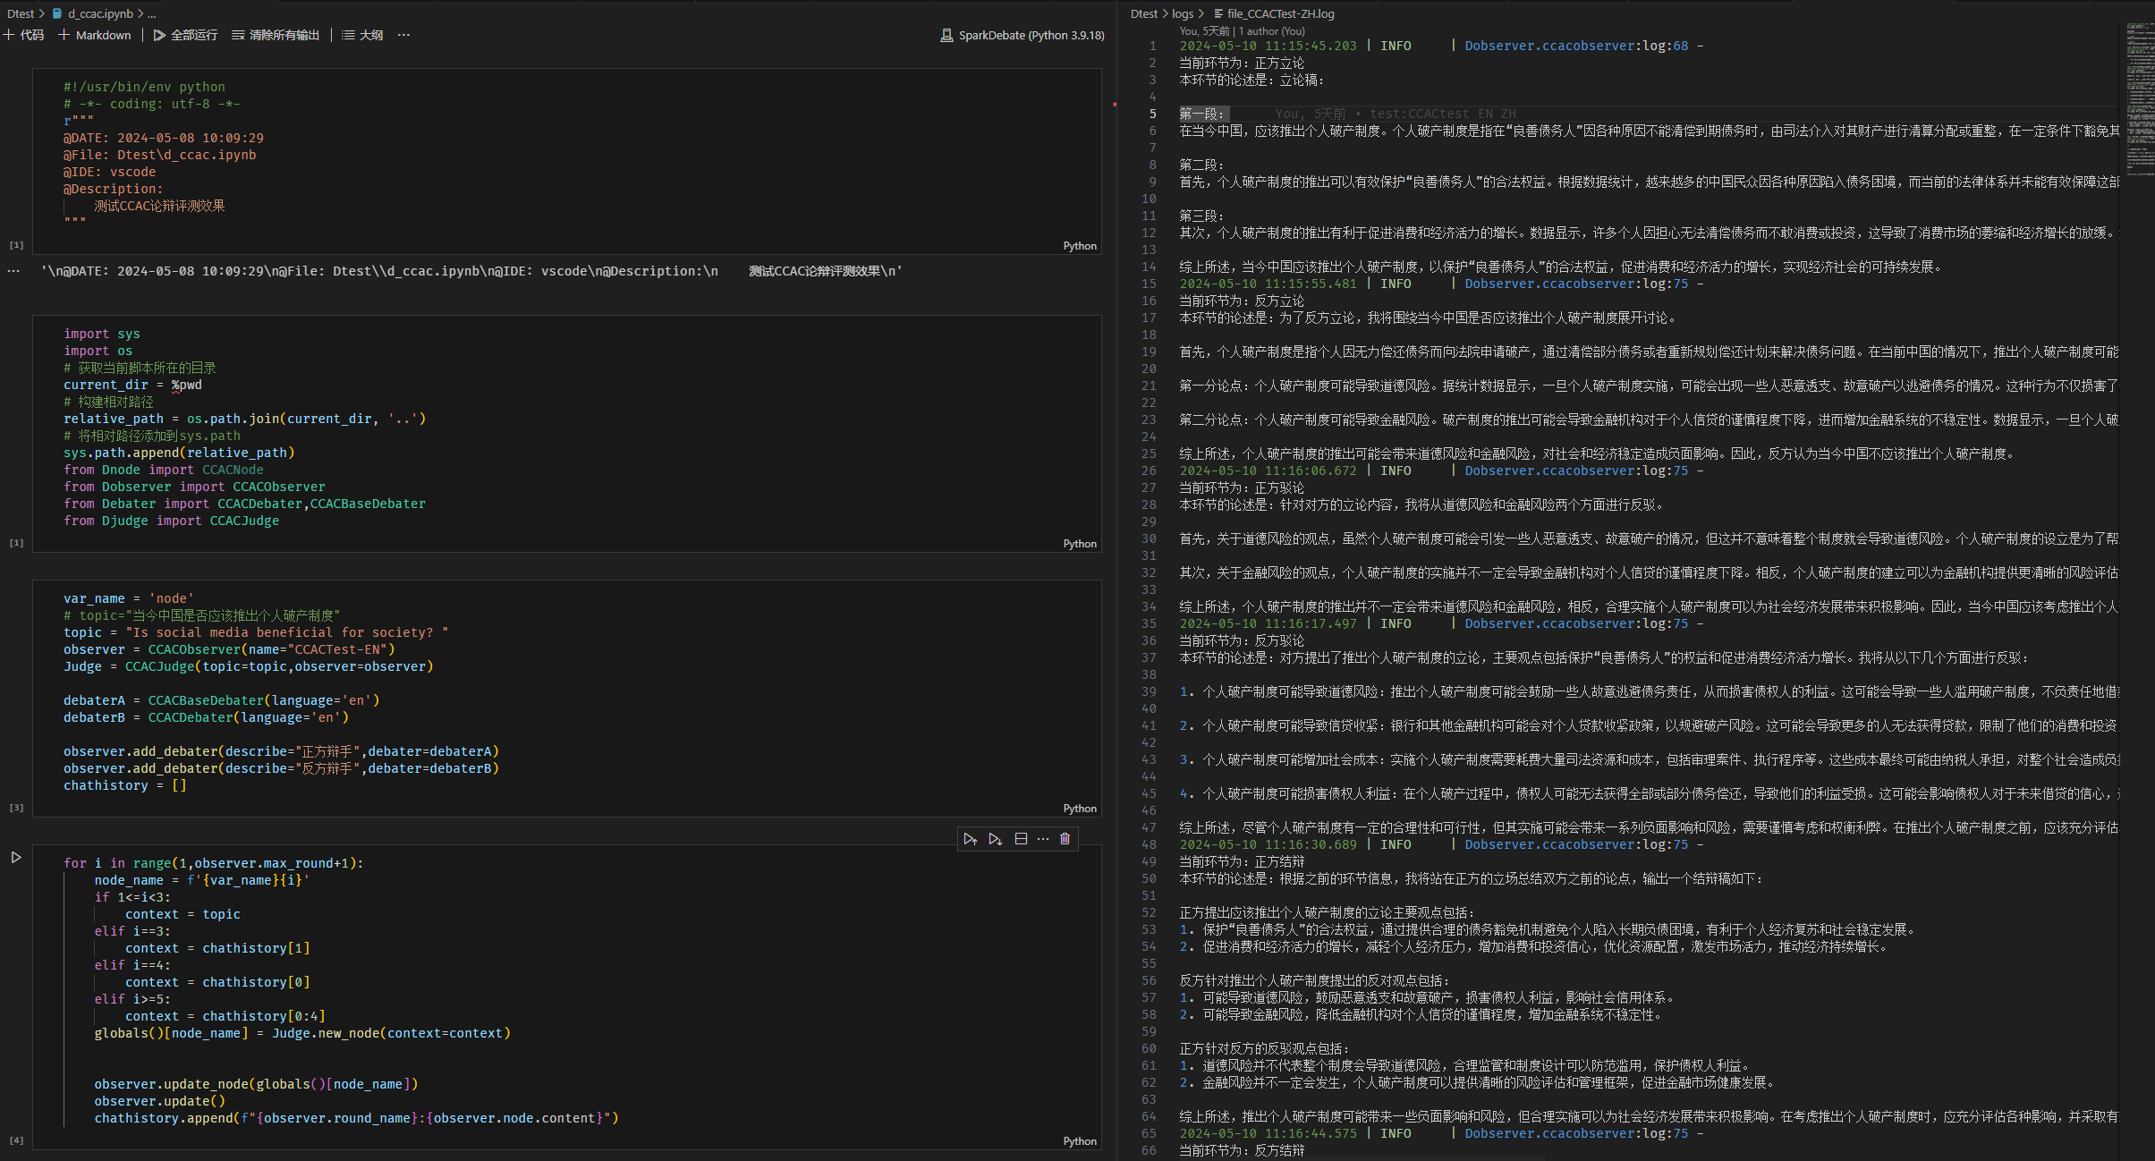
Task: Delete the for-loop cell with trash icon
Action: pyautogui.click(x=1065, y=839)
